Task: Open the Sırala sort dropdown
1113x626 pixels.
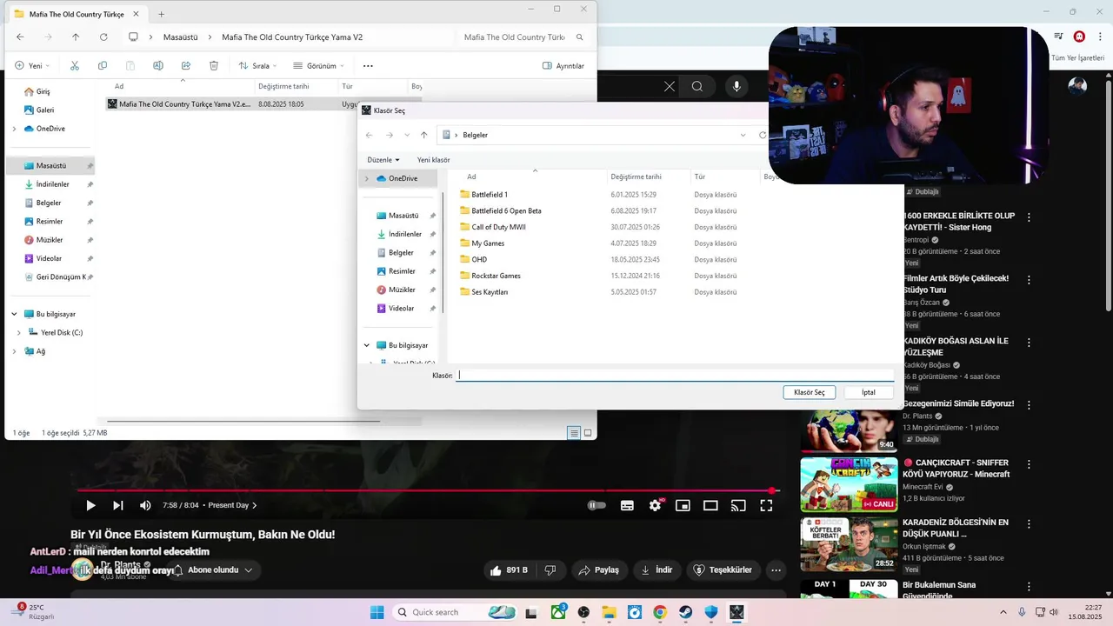Action: coord(257,66)
